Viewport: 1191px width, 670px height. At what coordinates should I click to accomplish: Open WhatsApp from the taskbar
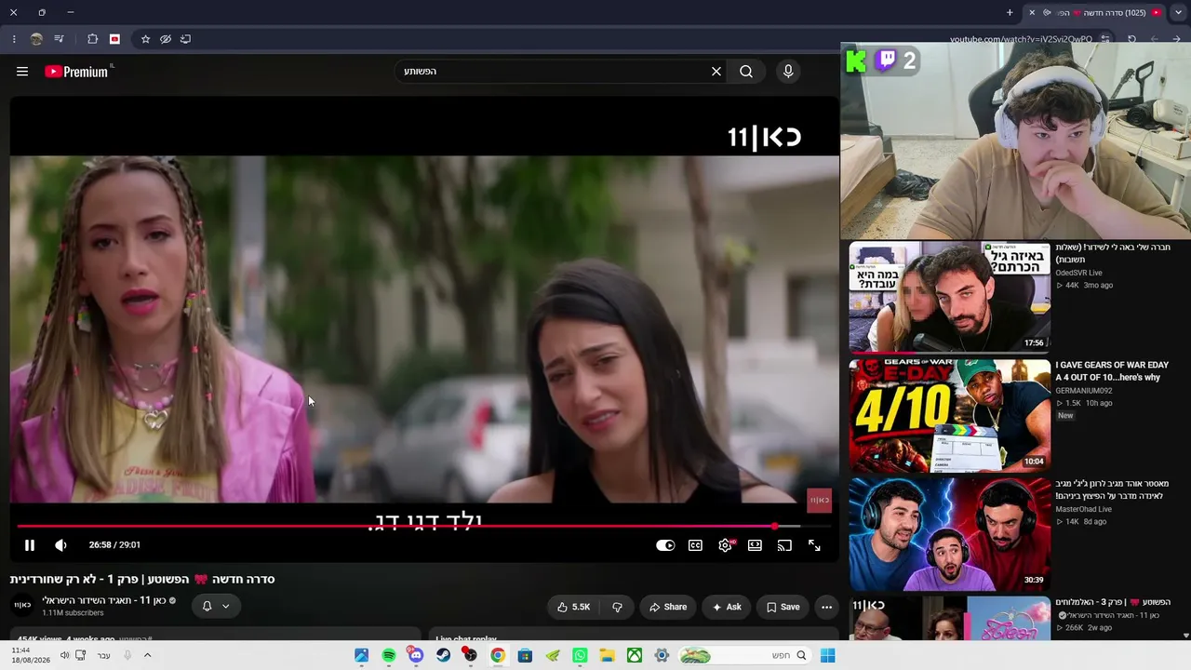580,656
